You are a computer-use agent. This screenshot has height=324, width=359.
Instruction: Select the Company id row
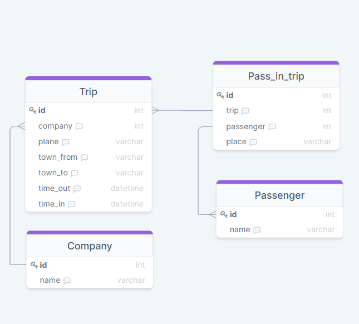(x=90, y=265)
